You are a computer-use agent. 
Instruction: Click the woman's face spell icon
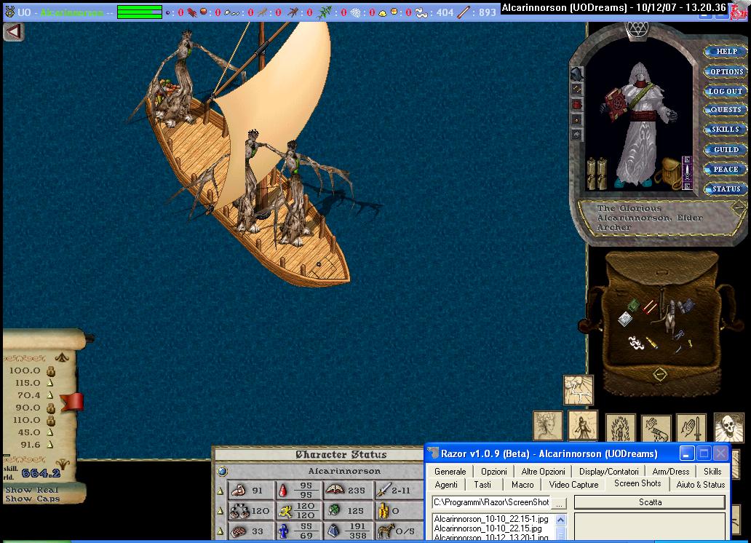pyautogui.click(x=547, y=426)
